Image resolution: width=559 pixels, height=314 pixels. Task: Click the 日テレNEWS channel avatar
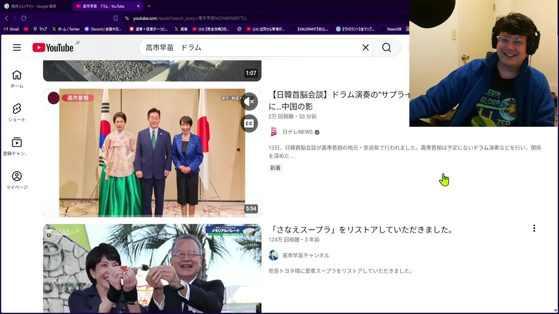coord(273,132)
